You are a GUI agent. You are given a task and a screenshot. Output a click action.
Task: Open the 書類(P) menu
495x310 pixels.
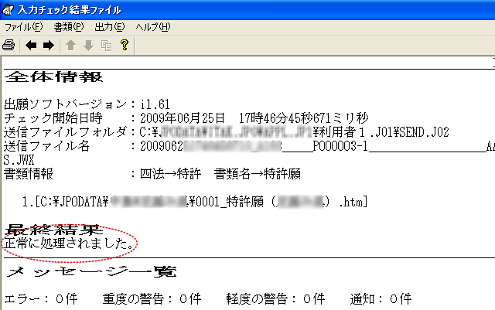coord(68,27)
